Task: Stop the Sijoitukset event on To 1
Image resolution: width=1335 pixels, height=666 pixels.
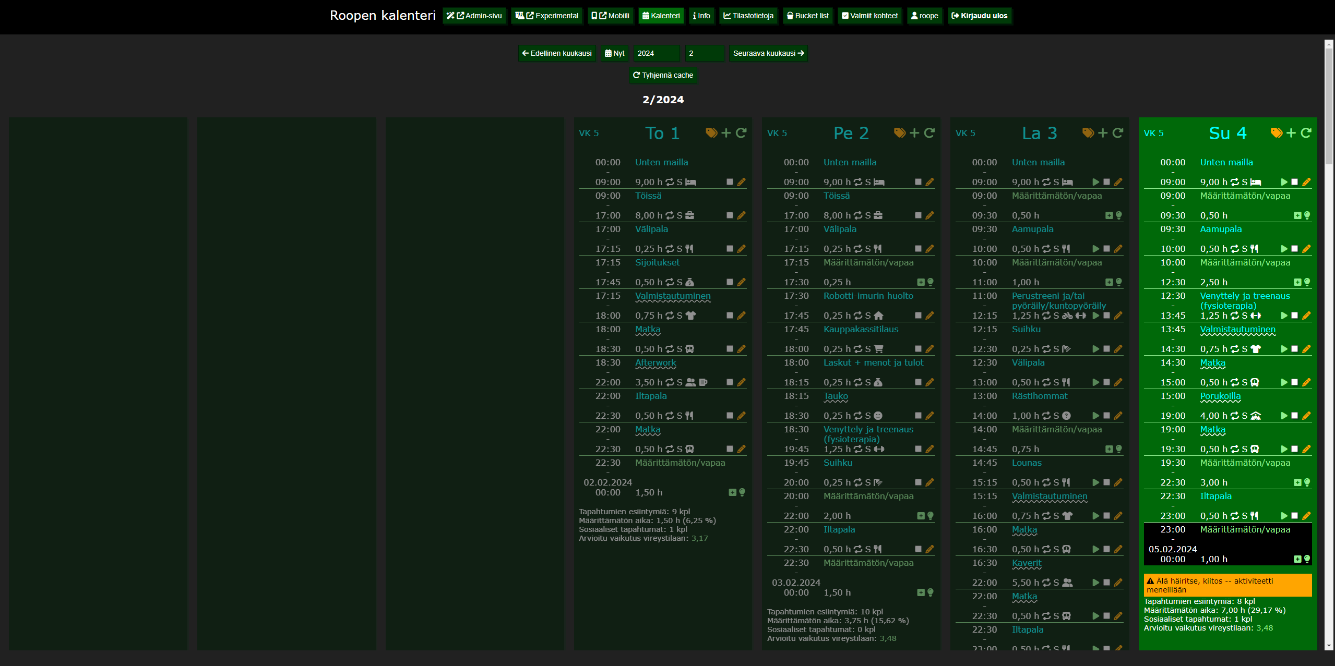Action: pyautogui.click(x=730, y=282)
